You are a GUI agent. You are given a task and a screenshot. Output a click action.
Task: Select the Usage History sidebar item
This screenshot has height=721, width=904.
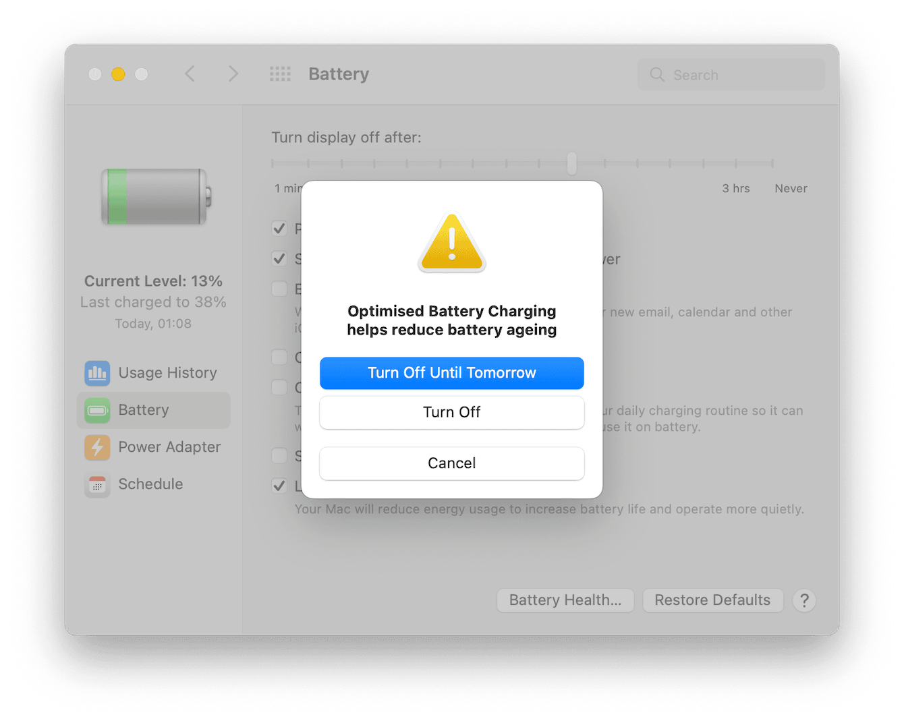pyautogui.click(x=154, y=373)
